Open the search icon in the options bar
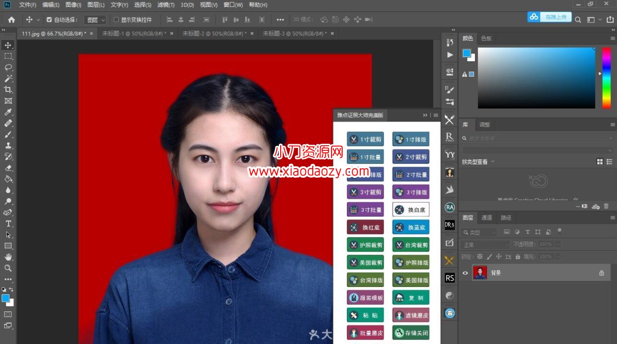Image resolution: width=617 pixels, height=344 pixels. [578, 20]
